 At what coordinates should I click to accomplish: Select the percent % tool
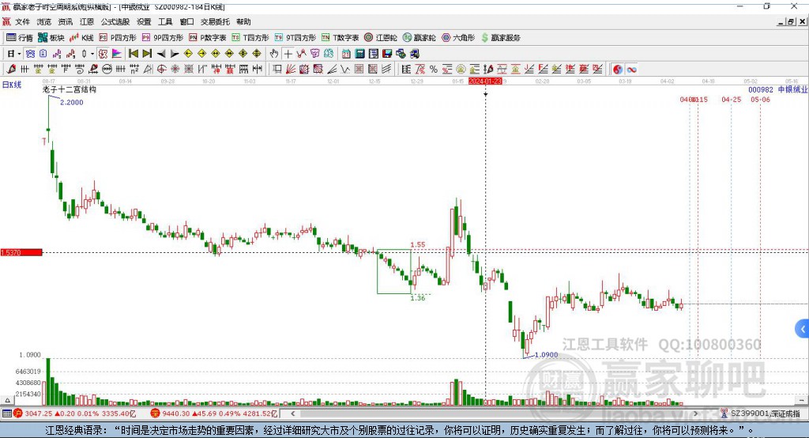[434, 70]
